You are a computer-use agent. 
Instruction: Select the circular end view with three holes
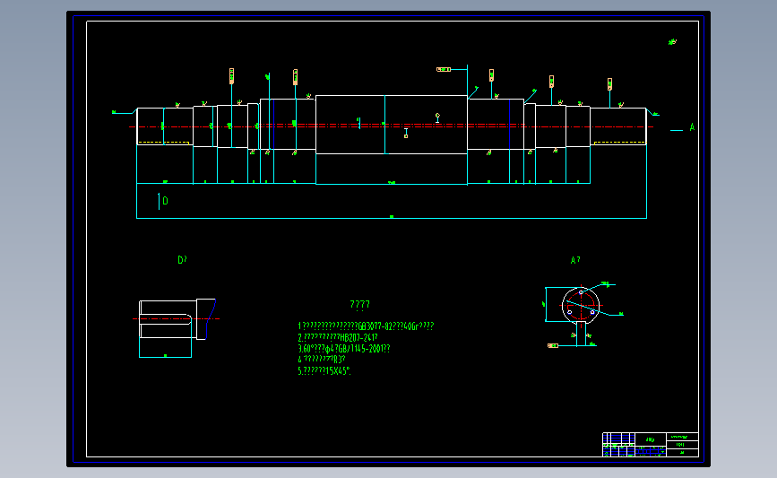tap(581, 305)
